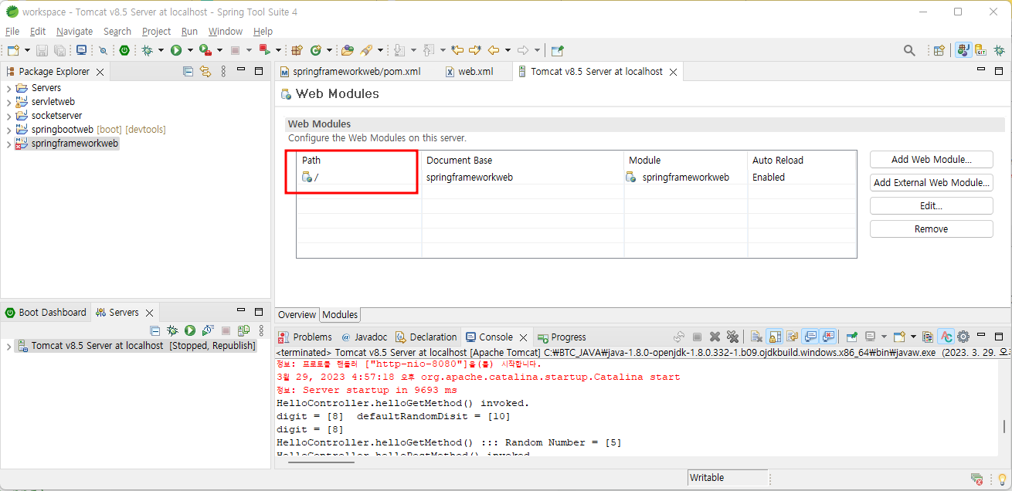Viewport: 1012px width, 491px height.
Task: Switch to the Debug perspective icon
Action: [x=1000, y=50]
